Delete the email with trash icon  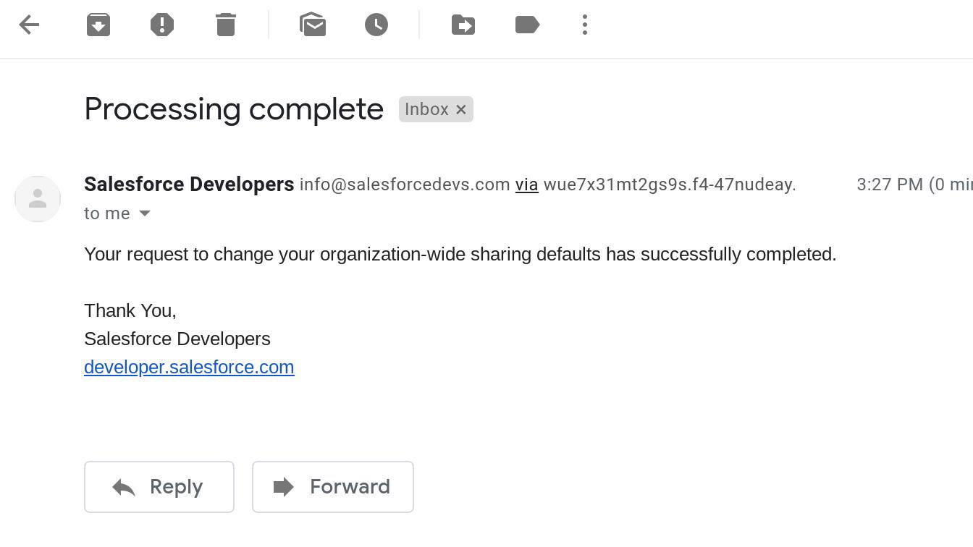[226, 25]
